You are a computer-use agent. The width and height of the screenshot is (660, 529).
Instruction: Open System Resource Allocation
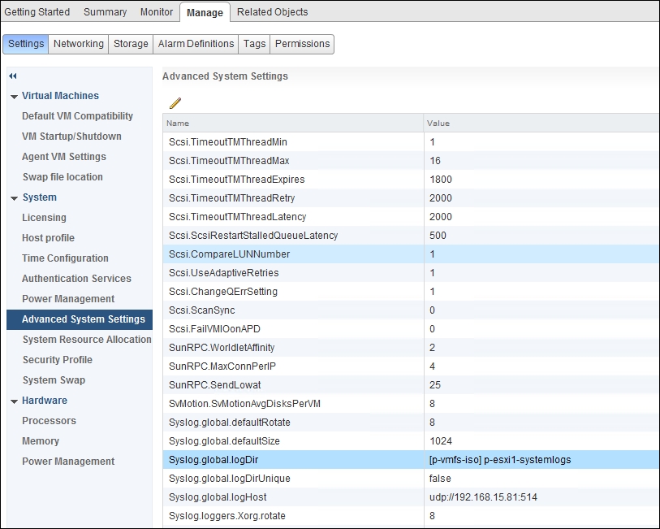point(87,340)
